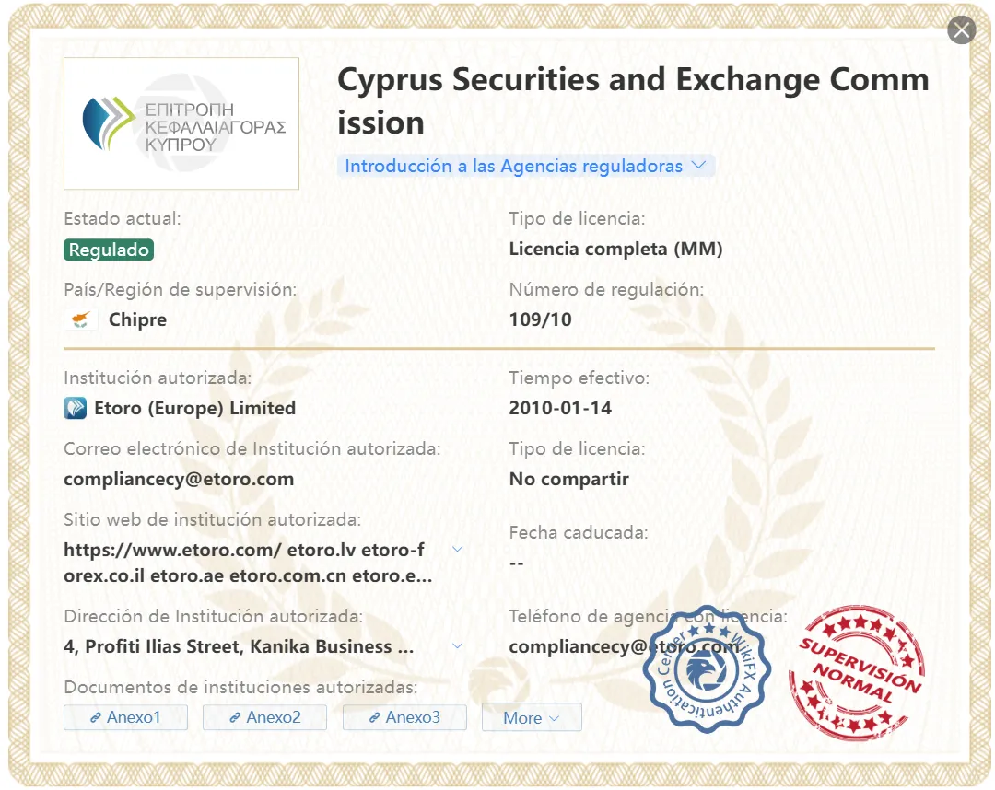Viewport: 995px width, 790px height.
Task: Click the link icon inside Anexo2 button
Action: click(x=235, y=717)
